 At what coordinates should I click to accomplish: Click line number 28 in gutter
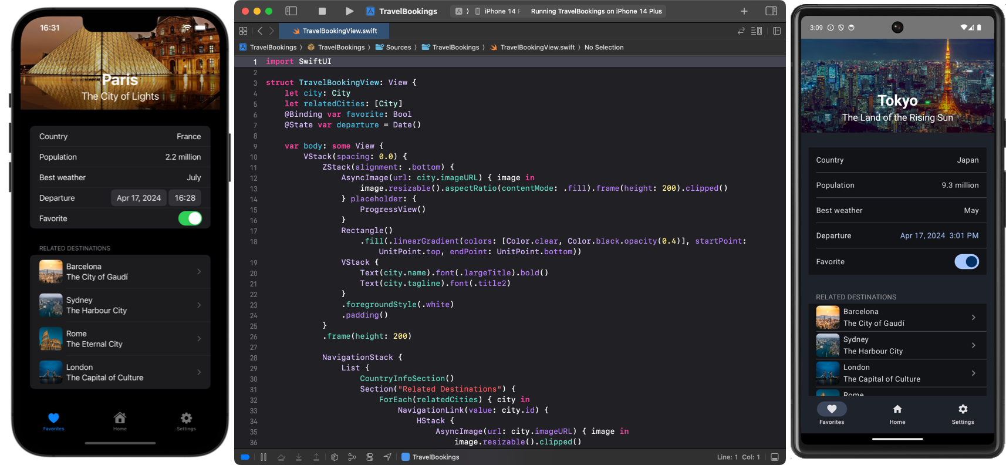pyautogui.click(x=254, y=358)
